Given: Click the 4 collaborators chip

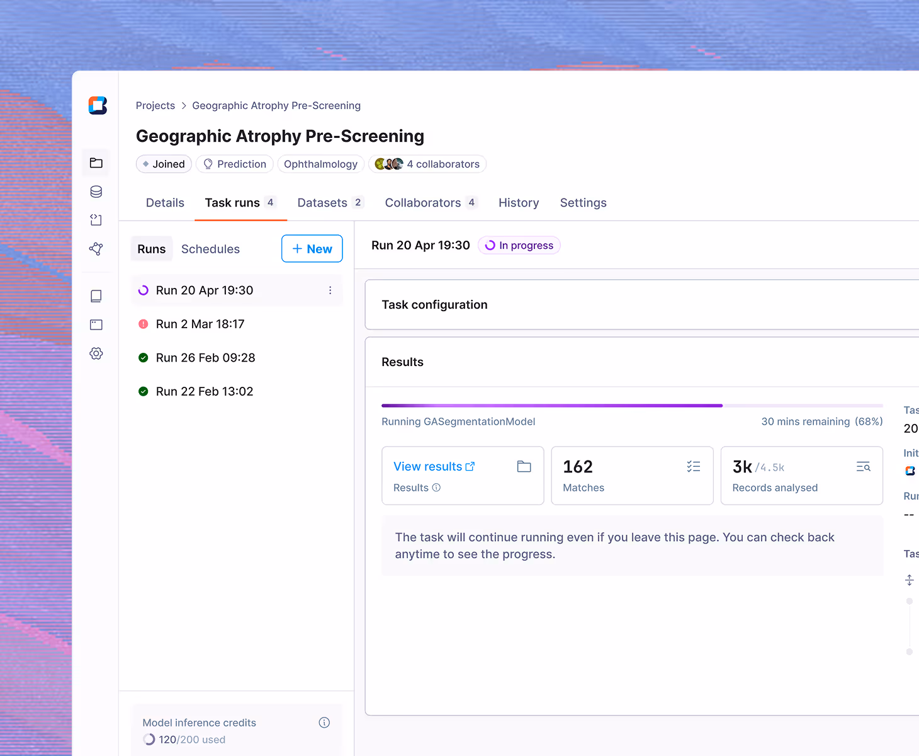Looking at the screenshot, I should tap(427, 164).
